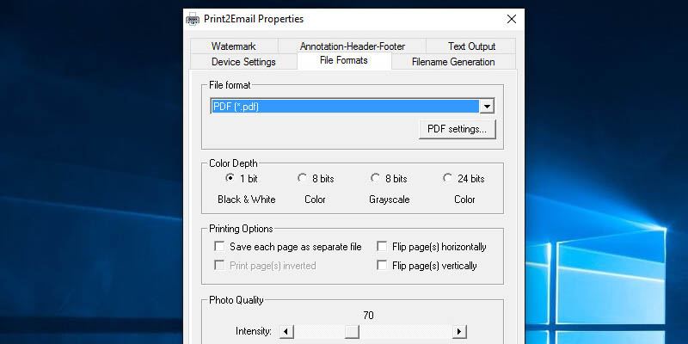This screenshot has width=688, height=344.
Task: Close the Print2Email Properties dialog
Action: [x=512, y=19]
